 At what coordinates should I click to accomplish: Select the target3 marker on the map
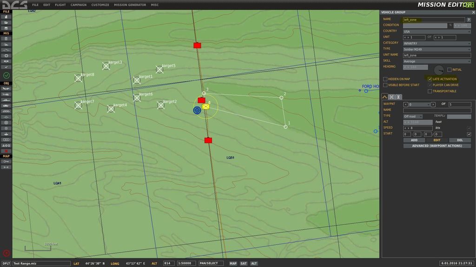106,66
